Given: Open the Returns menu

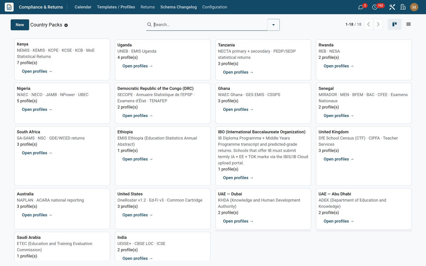Looking at the screenshot, I should [148, 7].
